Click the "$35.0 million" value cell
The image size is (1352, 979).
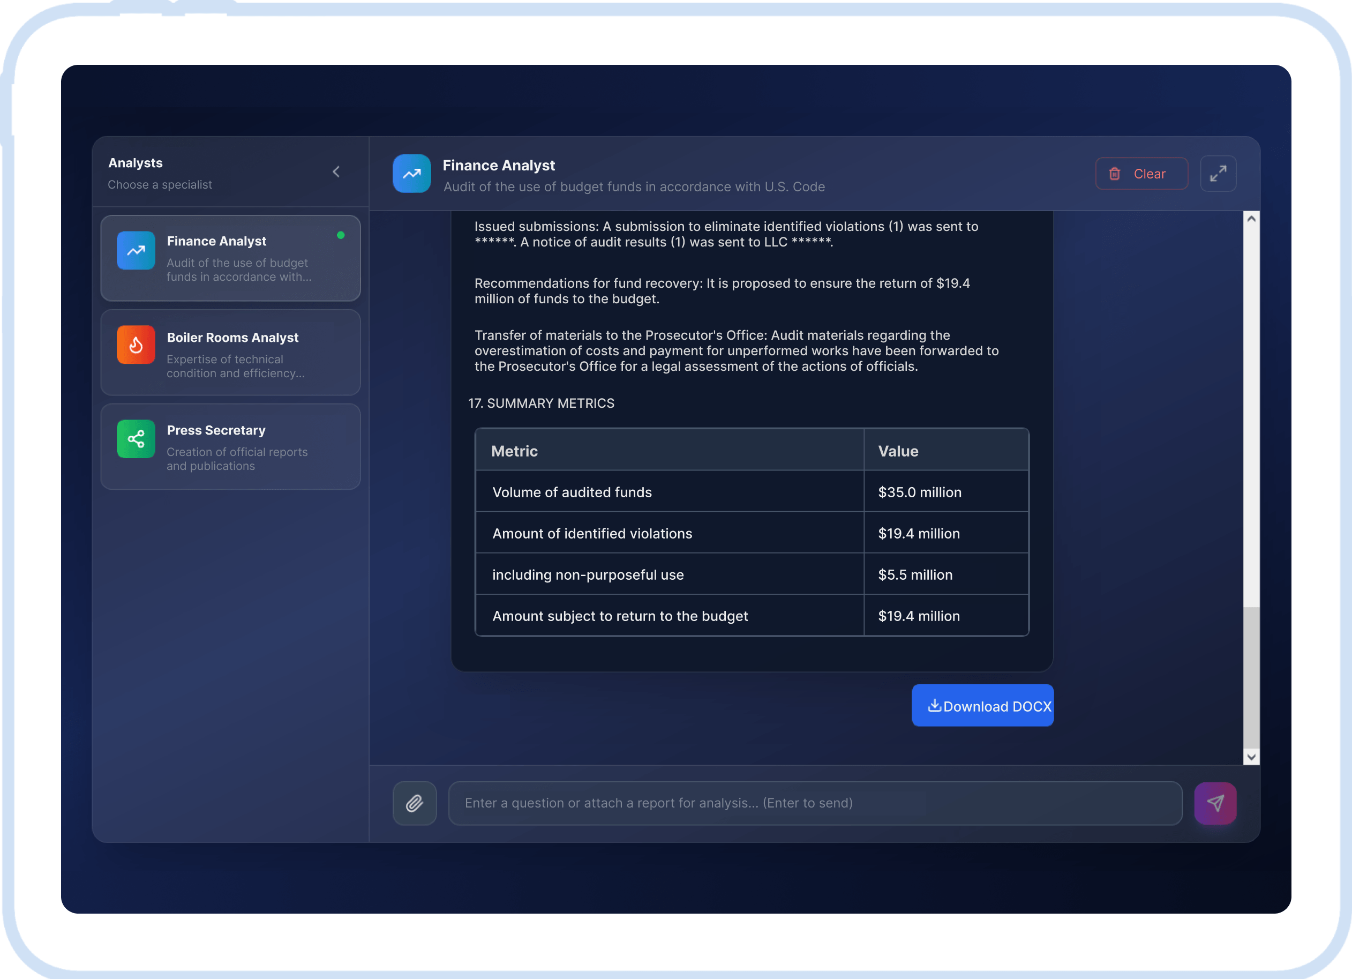click(946, 492)
